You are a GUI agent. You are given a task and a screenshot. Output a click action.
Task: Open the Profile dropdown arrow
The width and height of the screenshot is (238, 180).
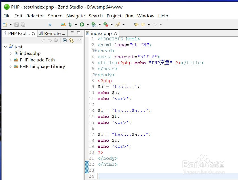point(100,24)
